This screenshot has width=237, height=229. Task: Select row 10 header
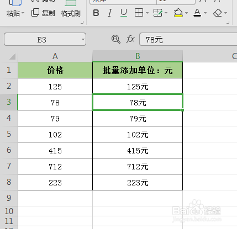[9, 211]
